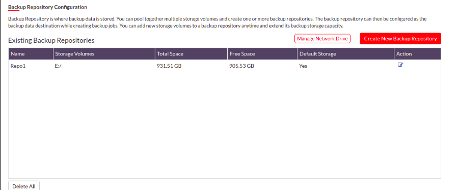
Task: Select the Repo1 table row
Action: pyautogui.click(x=224, y=66)
